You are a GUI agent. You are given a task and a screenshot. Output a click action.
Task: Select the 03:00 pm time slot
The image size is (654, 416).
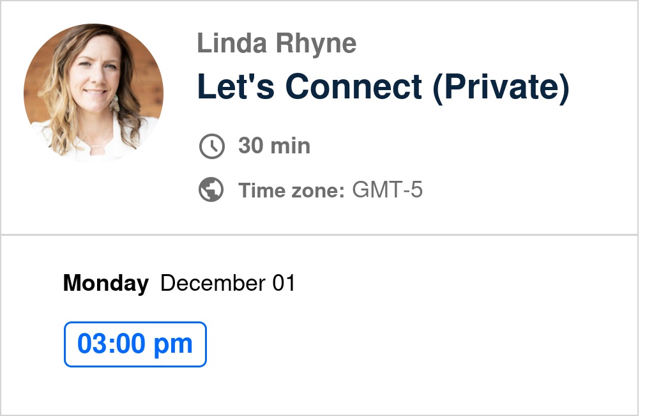[135, 344]
